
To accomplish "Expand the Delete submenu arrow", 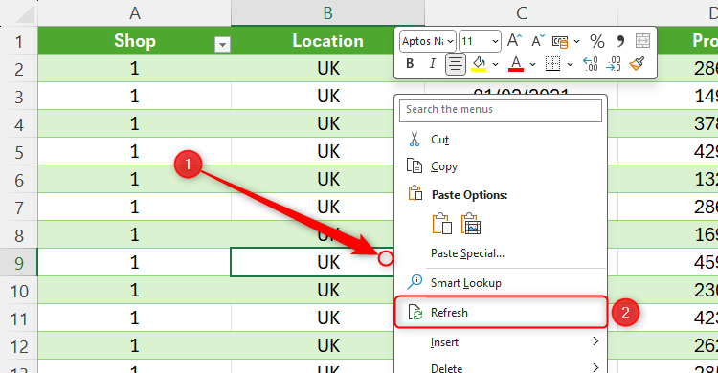I will point(595,367).
